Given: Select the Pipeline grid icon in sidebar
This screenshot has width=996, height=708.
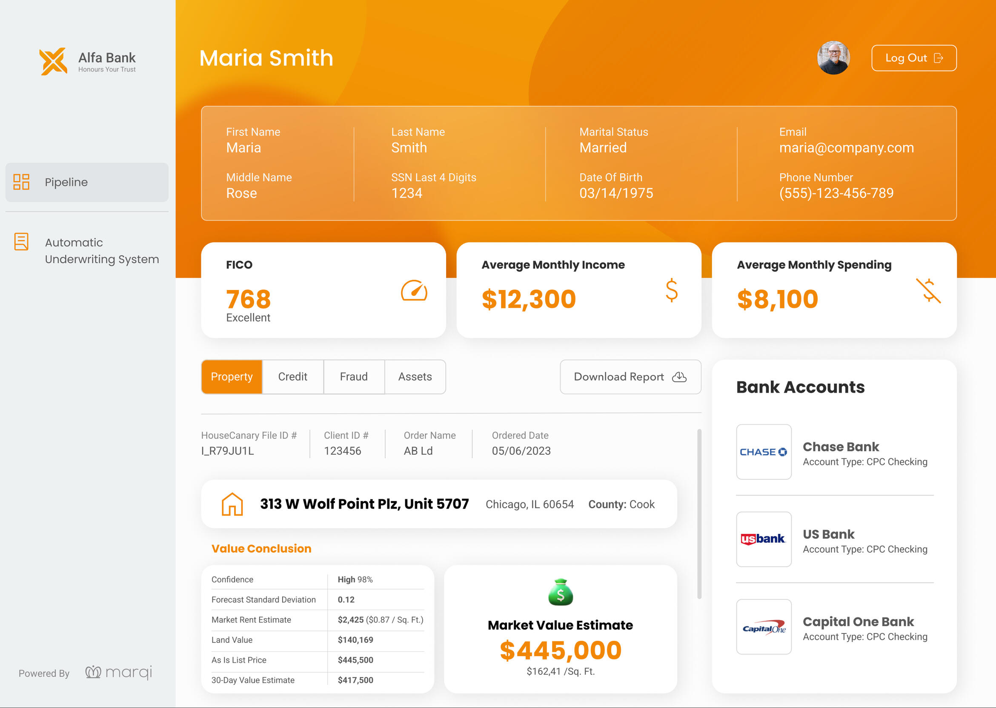Looking at the screenshot, I should click(x=21, y=182).
